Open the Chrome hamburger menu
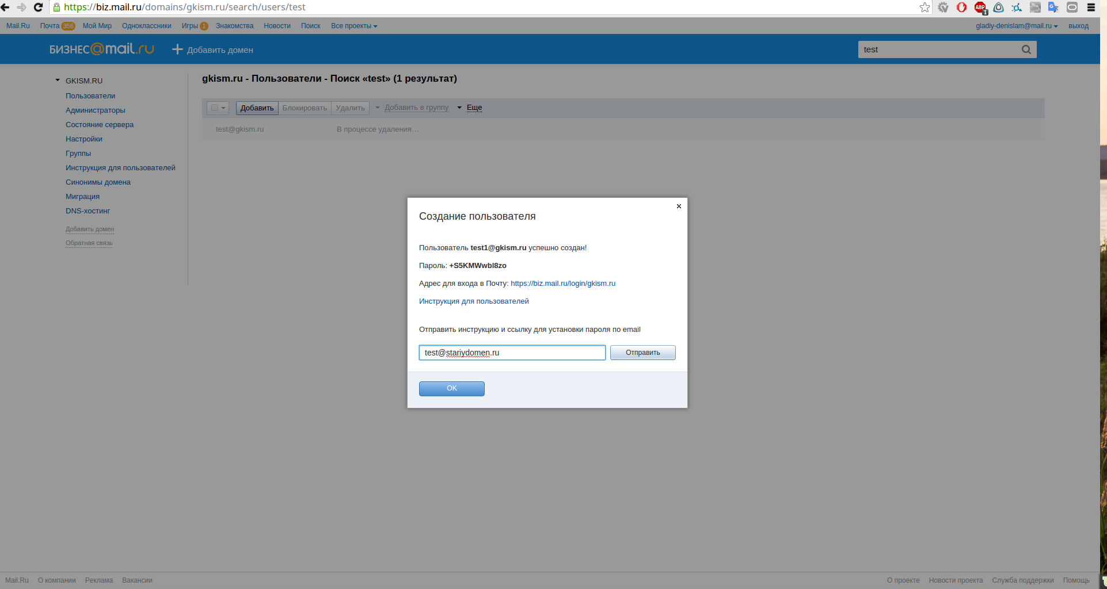This screenshot has height=589, width=1107. (x=1090, y=7)
